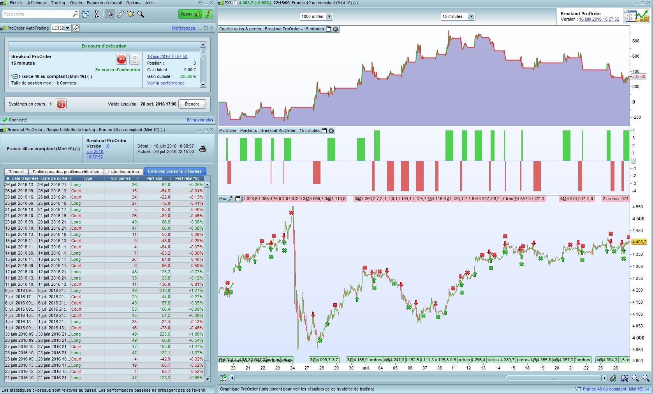Print the detailed trading report
This screenshot has height=394, width=653.
point(203,149)
